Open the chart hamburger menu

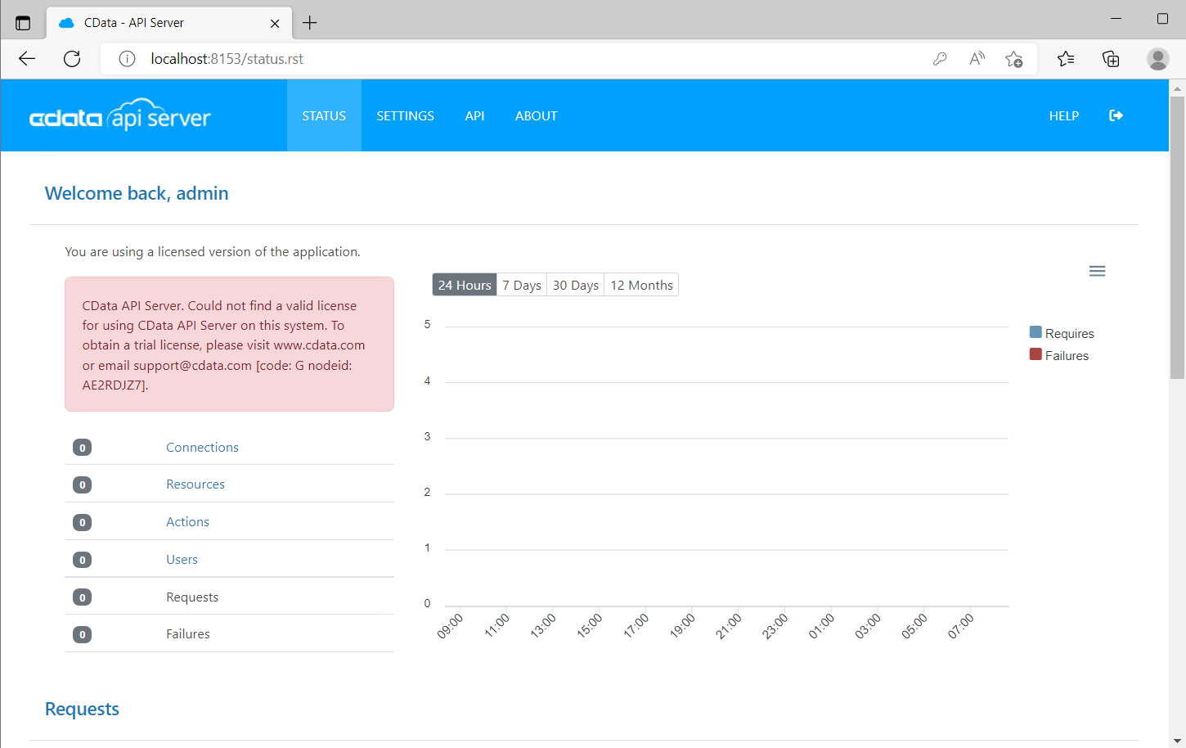(x=1097, y=271)
